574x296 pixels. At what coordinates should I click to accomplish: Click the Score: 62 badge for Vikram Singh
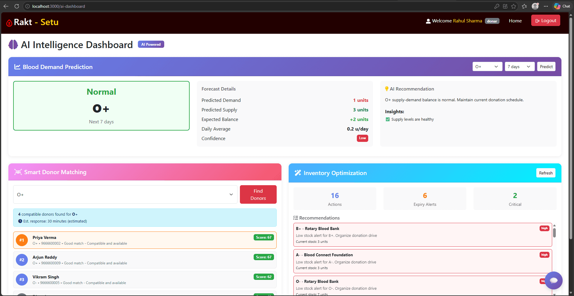coord(264,277)
